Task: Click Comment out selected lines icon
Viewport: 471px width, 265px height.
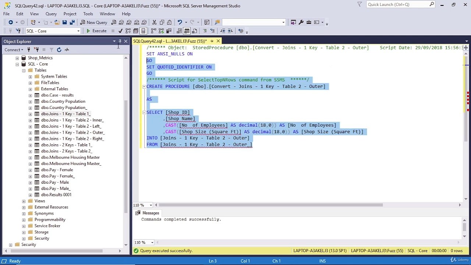Action: click(205, 31)
